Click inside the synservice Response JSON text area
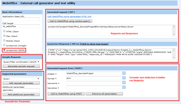The image size is (181, 104). pyautogui.click(x=110, y=54)
